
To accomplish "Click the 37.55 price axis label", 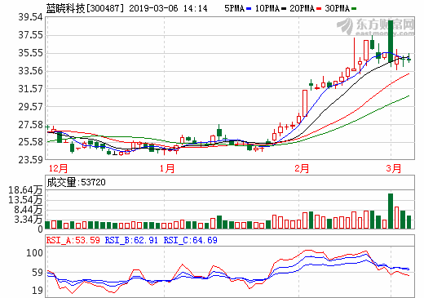I will click(x=31, y=35).
